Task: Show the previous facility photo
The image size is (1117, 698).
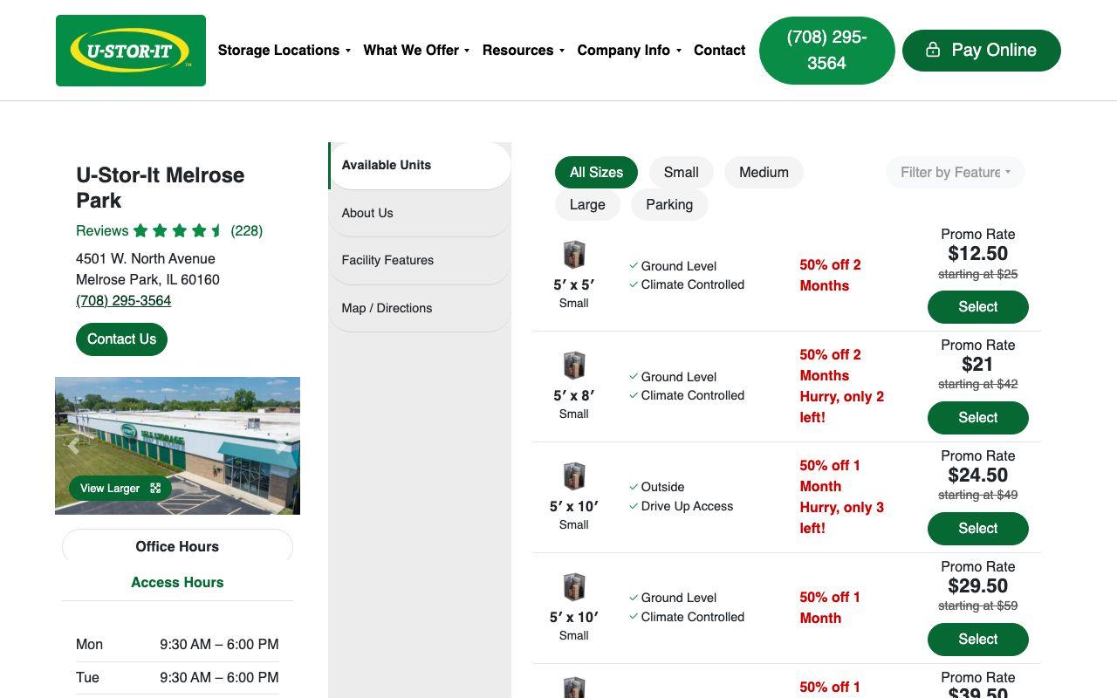Action: [73, 446]
